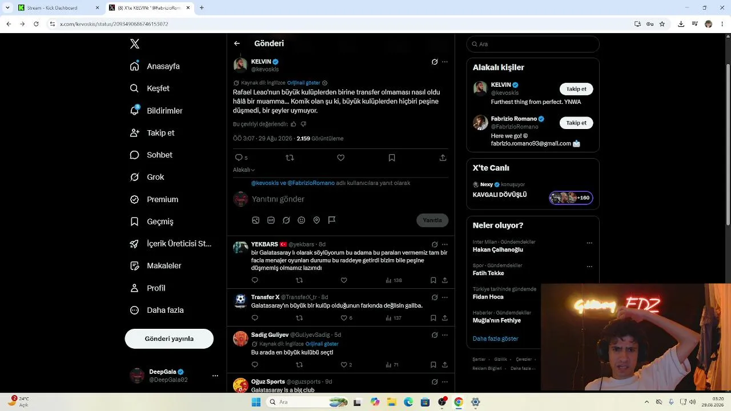Click the Gönderi yayınla button
The image size is (731, 411).
pos(169,339)
